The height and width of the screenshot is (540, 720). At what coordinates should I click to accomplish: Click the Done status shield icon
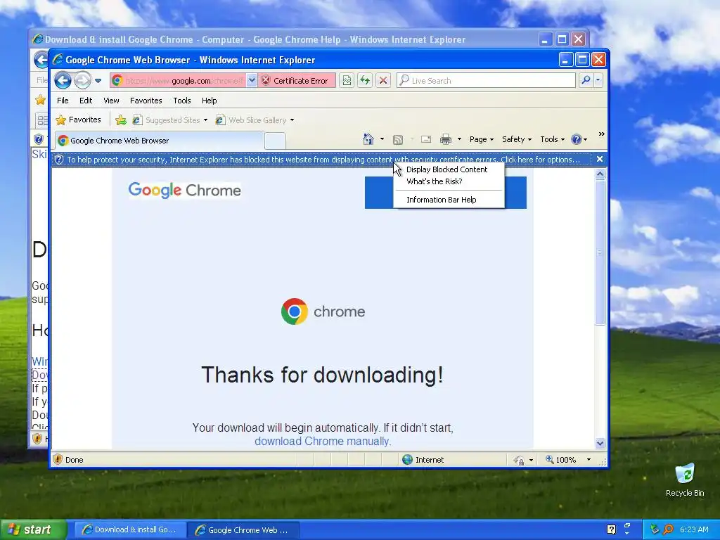point(58,460)
